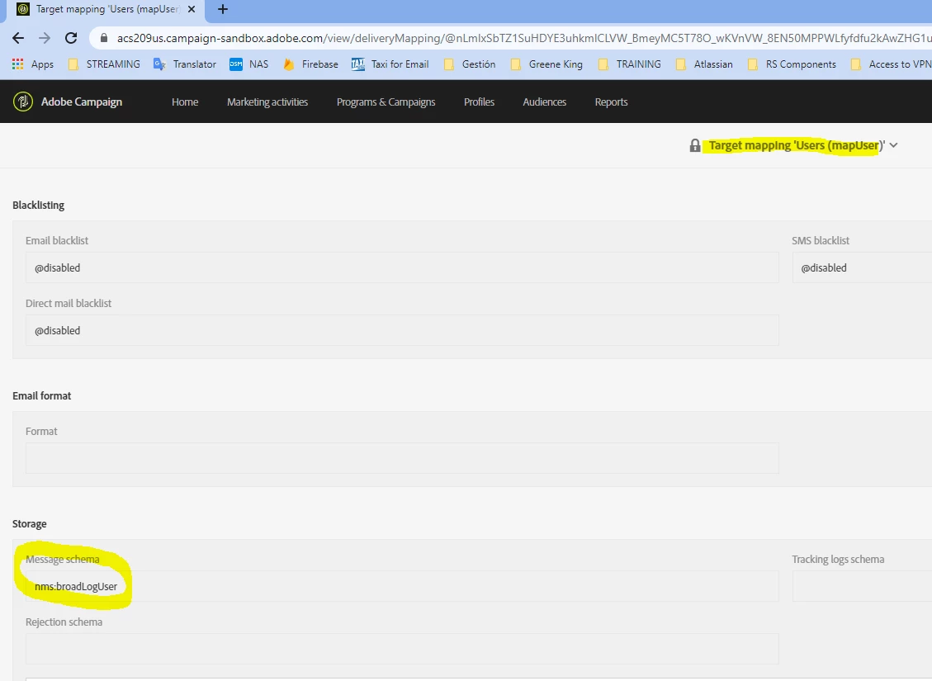Viewport: 932px width, 681px height.
Task: Click the Format label
Action: click(x=41, y=432)
